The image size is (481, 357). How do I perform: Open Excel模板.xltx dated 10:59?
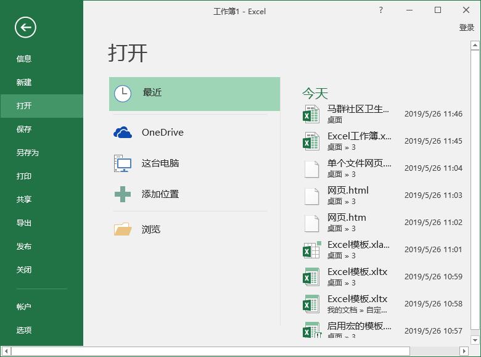[x=384, y=276]
